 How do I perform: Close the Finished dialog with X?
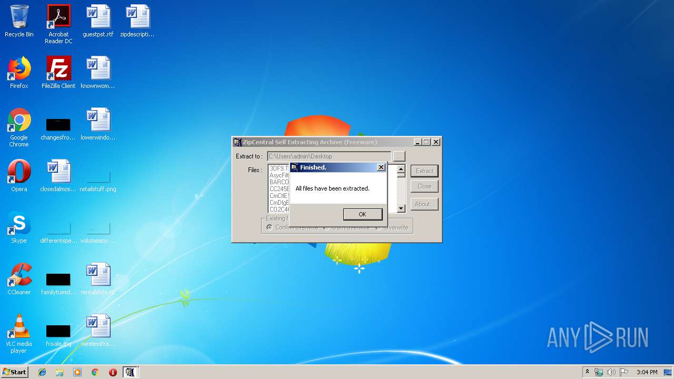[x=381, y=167]
